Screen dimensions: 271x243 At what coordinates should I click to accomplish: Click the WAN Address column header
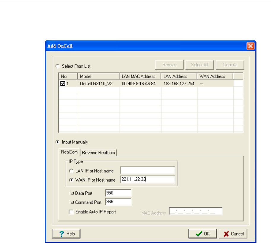pos(215,76)
